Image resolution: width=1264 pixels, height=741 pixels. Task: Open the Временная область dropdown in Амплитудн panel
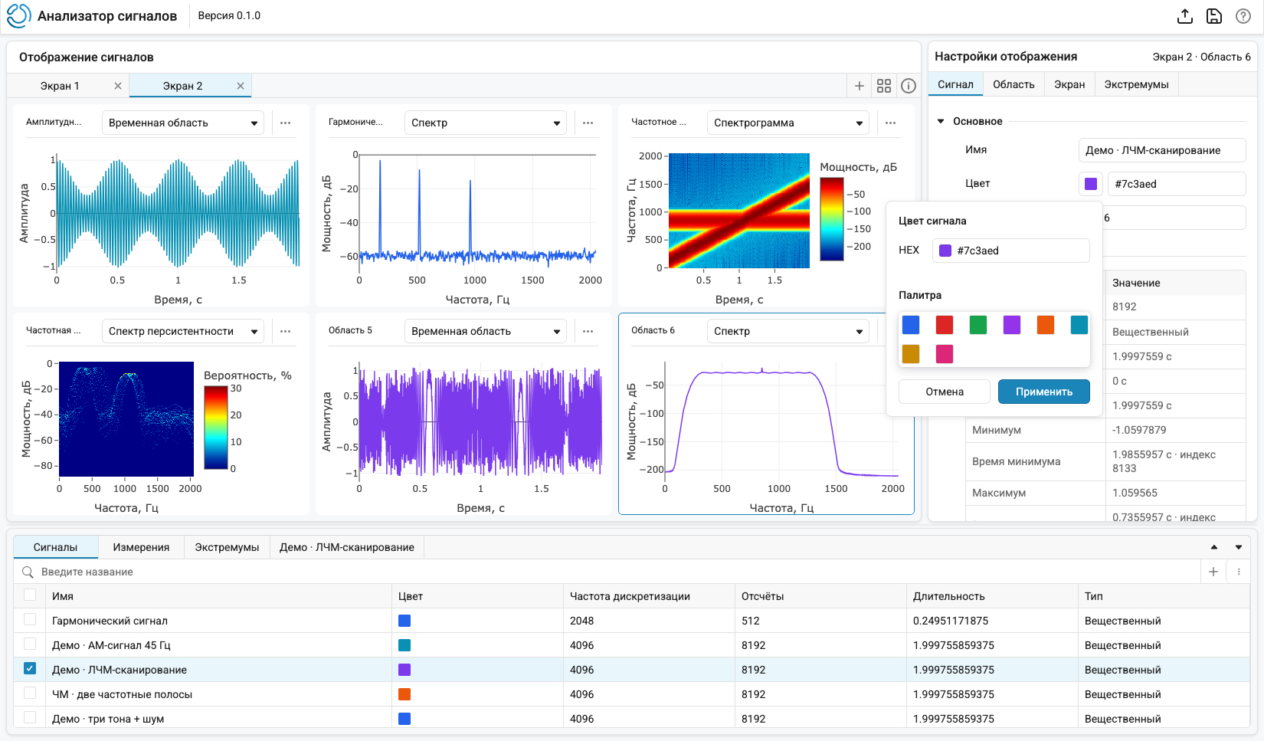coord(183,123)
